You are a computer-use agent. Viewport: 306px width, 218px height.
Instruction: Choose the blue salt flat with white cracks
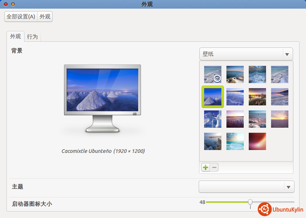coord(235,97)
